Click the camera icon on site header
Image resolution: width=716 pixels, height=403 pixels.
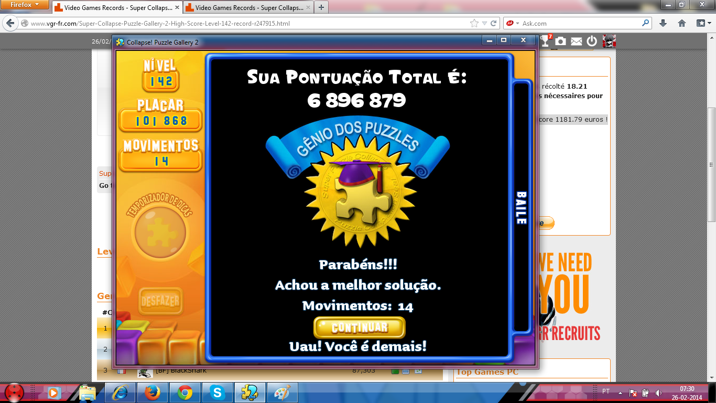(561, 41)
